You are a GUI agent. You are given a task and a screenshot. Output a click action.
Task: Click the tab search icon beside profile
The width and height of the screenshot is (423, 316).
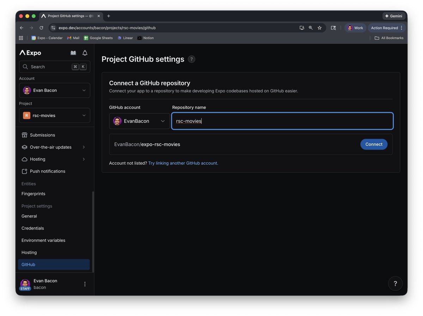tap(333, 28)
